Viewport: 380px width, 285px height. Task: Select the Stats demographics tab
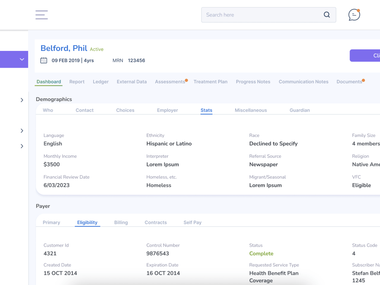pos(206,110)
